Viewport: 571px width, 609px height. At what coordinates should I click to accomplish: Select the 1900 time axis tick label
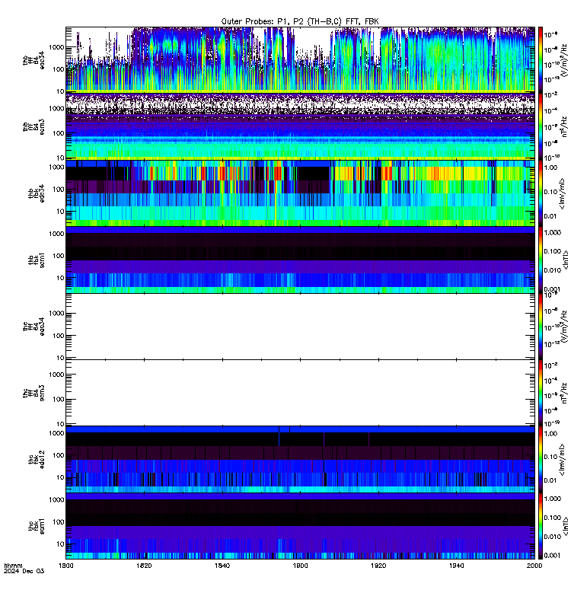(x=300, y=566)
